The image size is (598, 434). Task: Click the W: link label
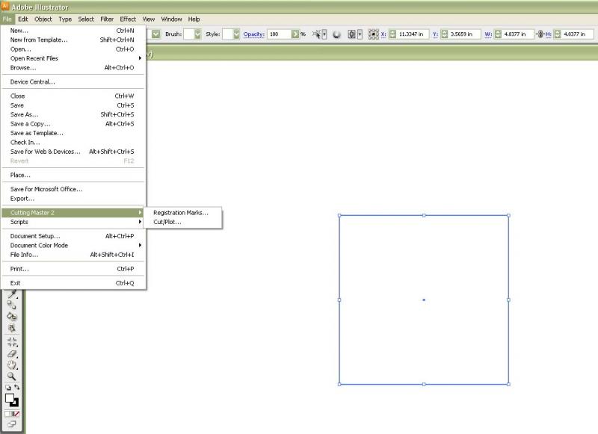pyautogui.click(x=488, y=34)
